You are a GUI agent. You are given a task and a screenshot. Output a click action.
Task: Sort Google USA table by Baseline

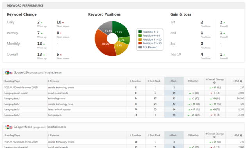click(135, 81)
